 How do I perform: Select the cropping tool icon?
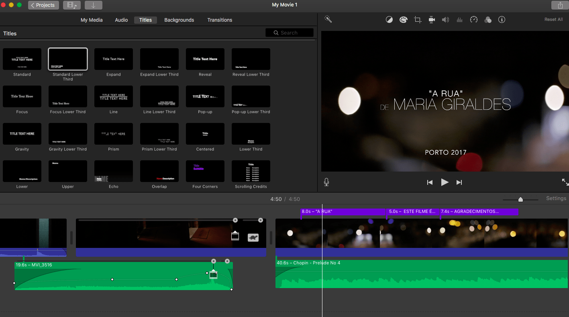(418, 20)
